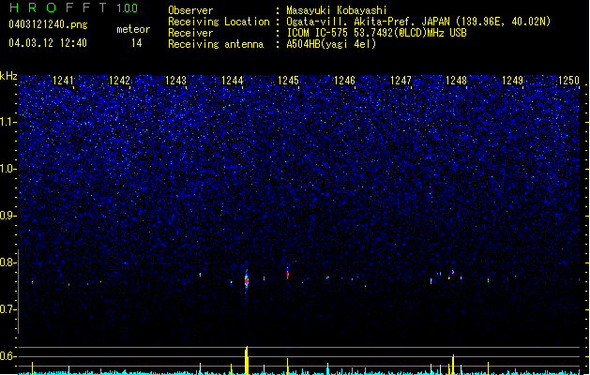Click the kHz frequency axis unit label
590x375 pixels.
pyautogui.click(x=8, y=76)
